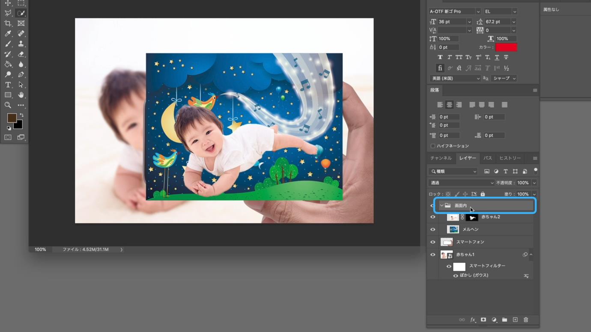The height and width of the screenshot is (332, 591).
Task: Select the Move tool
Action: click(x=8, y=3)
